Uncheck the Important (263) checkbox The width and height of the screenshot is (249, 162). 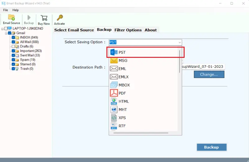coord(13,51)
